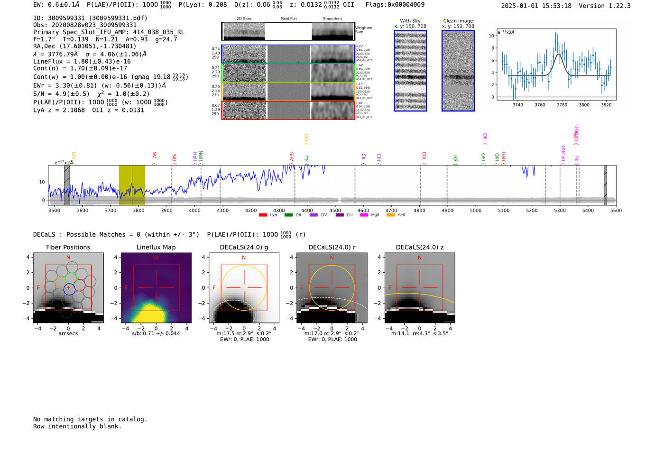Click the RA,Dec coordinates text
Screen dimensions: 664x452
[x=84, y=46]
